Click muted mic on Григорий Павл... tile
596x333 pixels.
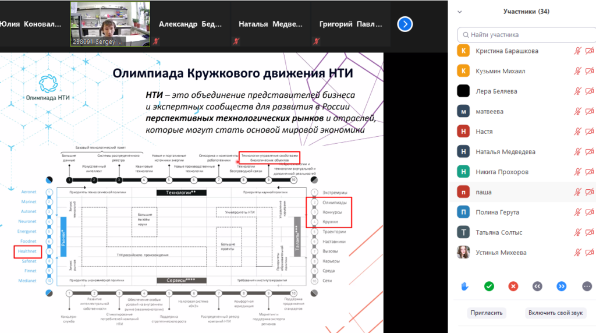(316, 41)
